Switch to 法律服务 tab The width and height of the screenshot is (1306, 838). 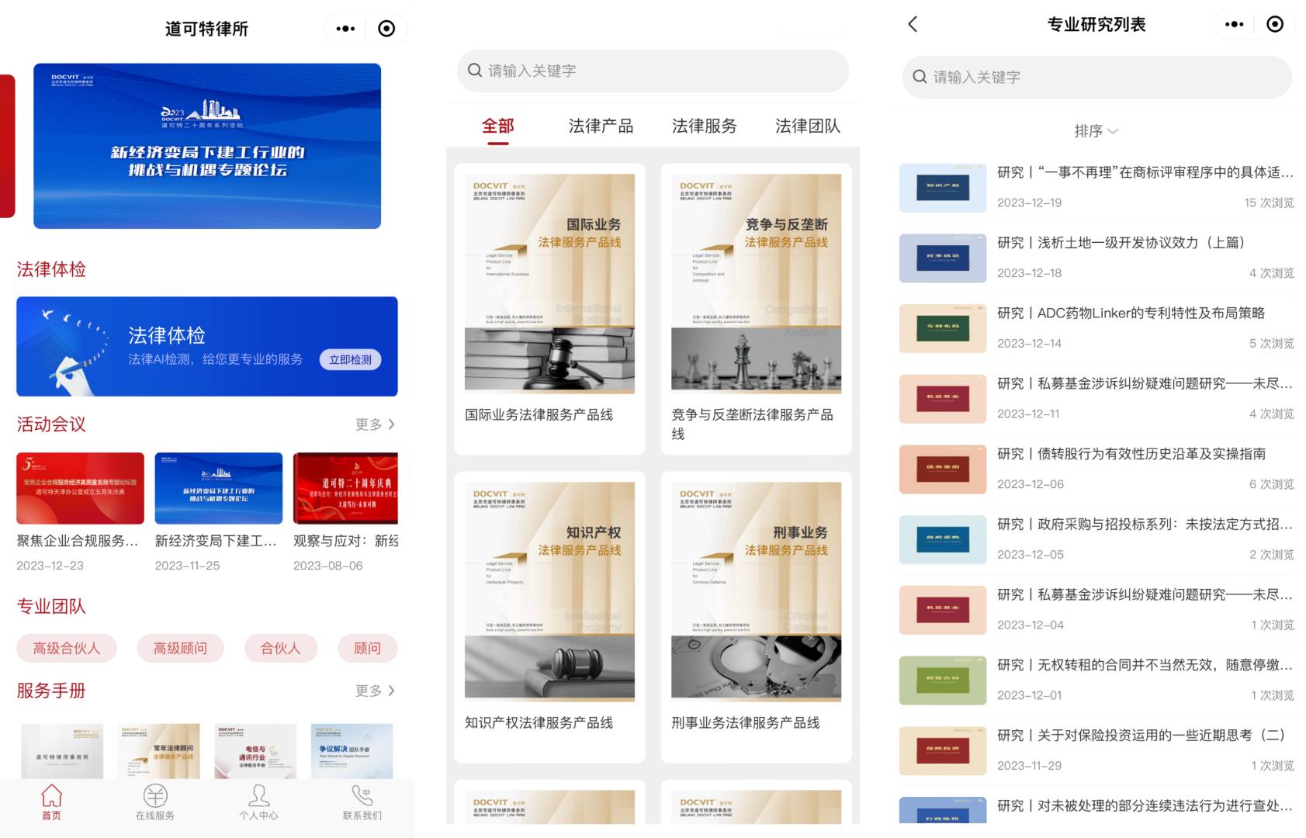coord(704,126)
